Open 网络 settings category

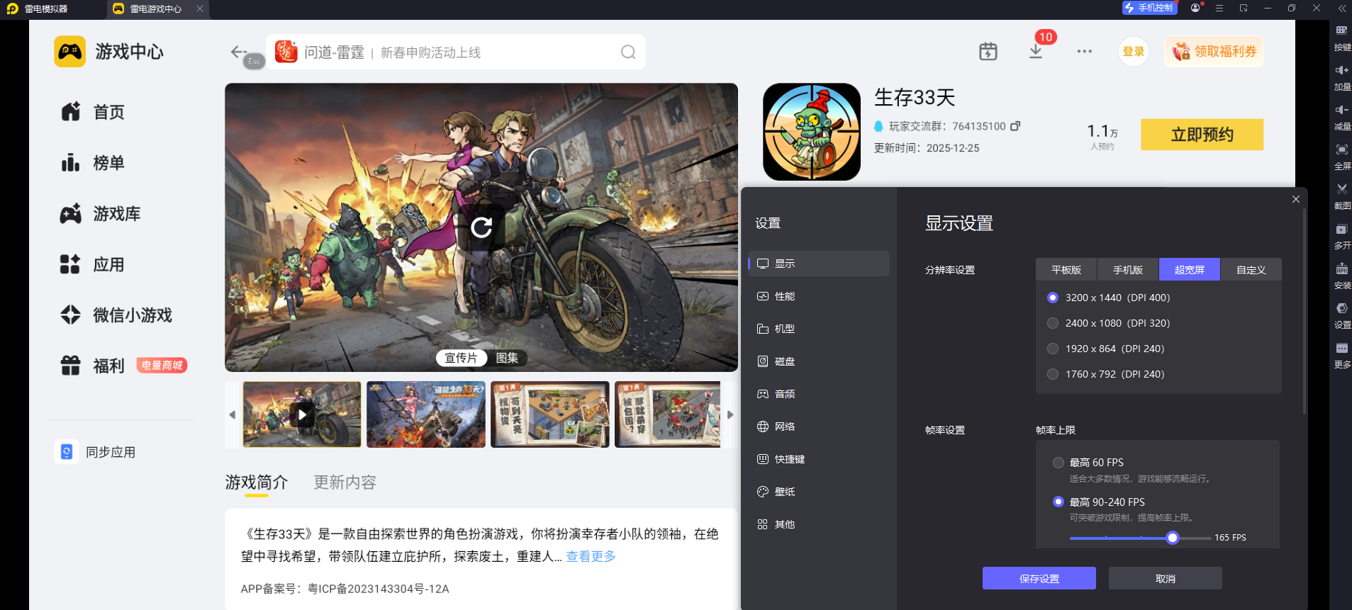coord(819,427)
